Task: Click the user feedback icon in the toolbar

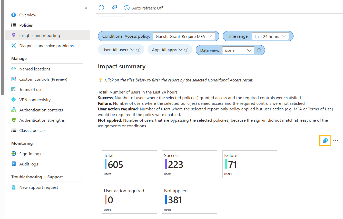Action: coord(114,8)
